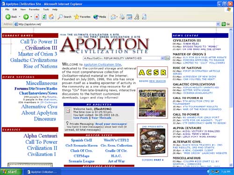Click the Print toolbar icon

(122, 17)
